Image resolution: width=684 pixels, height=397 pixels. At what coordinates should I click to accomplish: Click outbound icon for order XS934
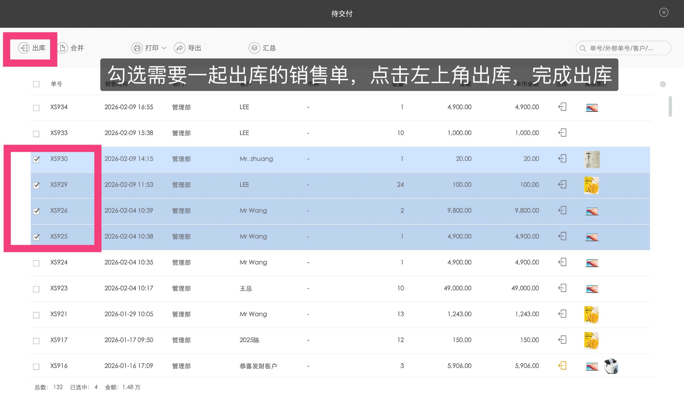(562, 107)
